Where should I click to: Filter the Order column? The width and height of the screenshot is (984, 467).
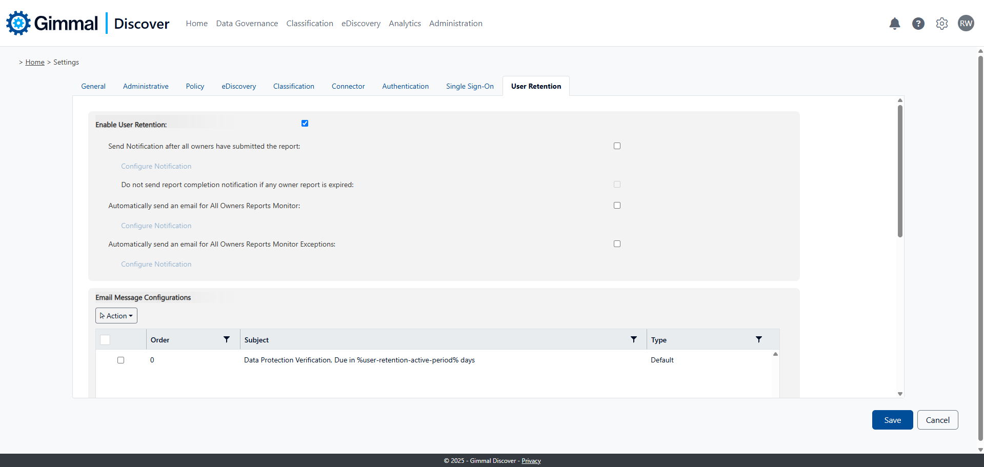226,339
